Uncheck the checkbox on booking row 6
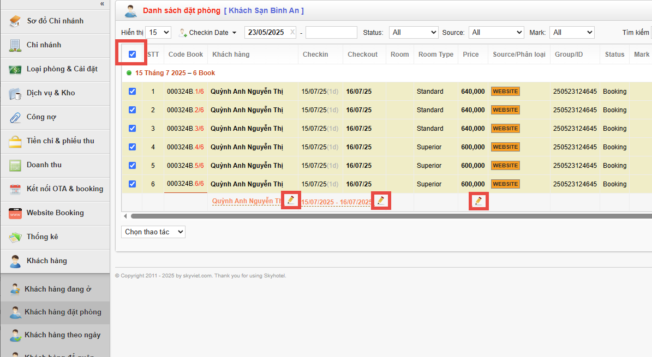 (132, 184)
